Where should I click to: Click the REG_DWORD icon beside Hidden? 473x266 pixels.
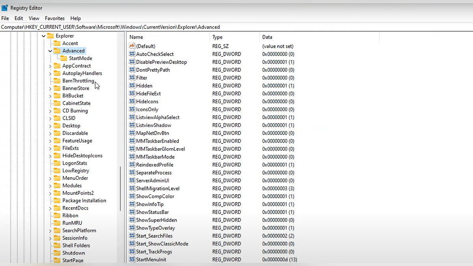click(x=132, y=86)
